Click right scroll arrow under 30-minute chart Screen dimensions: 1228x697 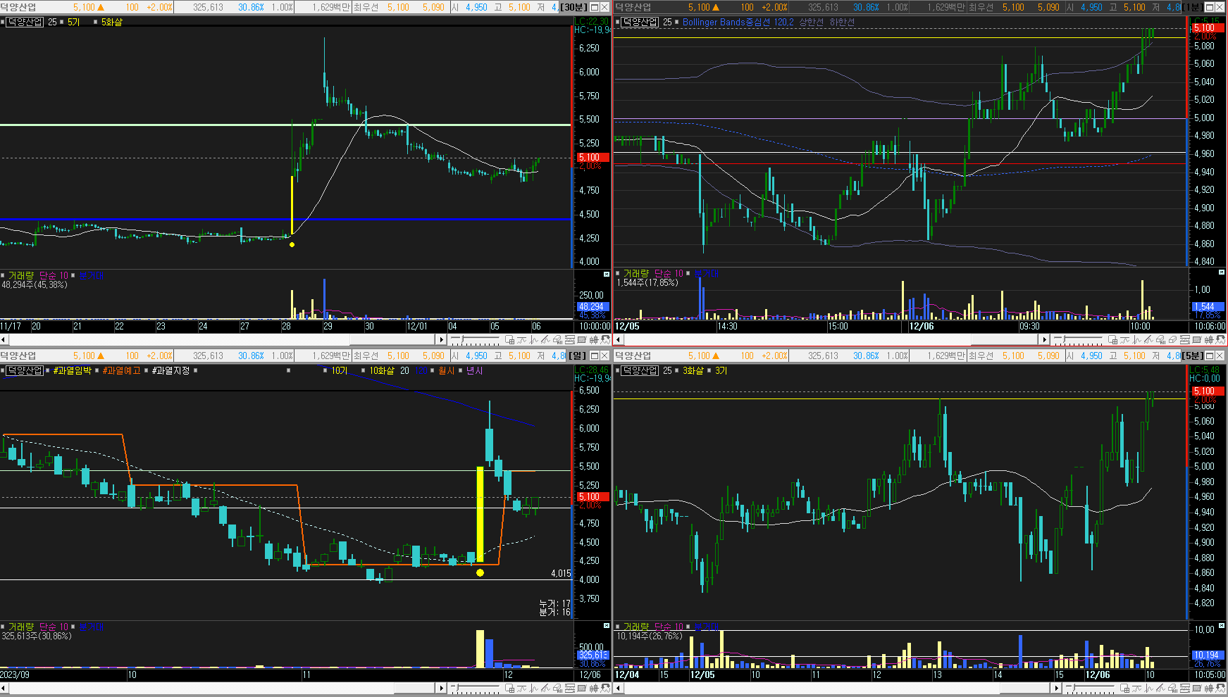442,340
